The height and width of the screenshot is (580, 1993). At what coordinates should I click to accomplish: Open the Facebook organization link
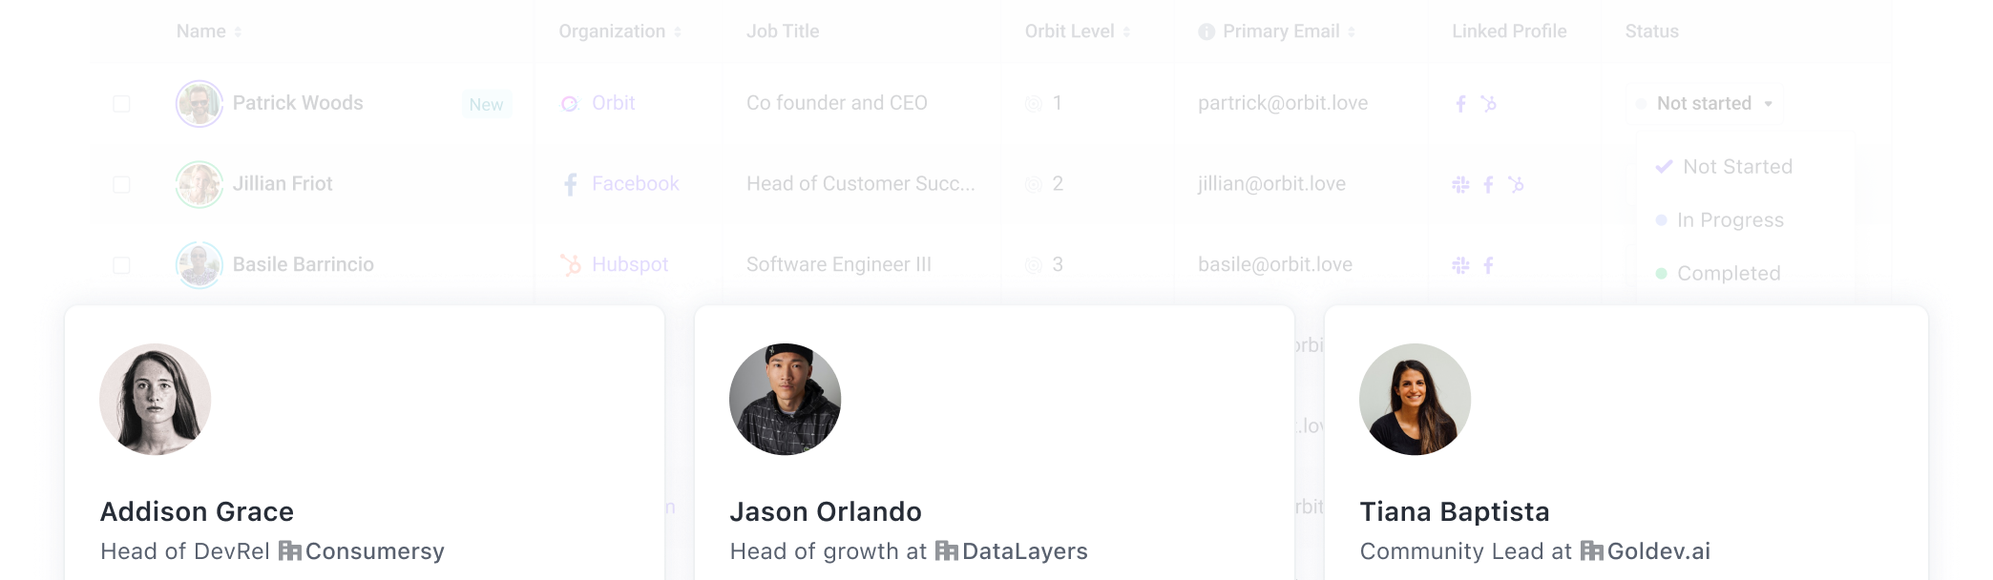click(x=635, y=184)
